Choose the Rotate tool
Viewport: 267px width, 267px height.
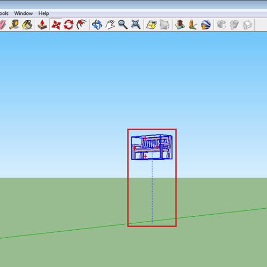(69, 25)
